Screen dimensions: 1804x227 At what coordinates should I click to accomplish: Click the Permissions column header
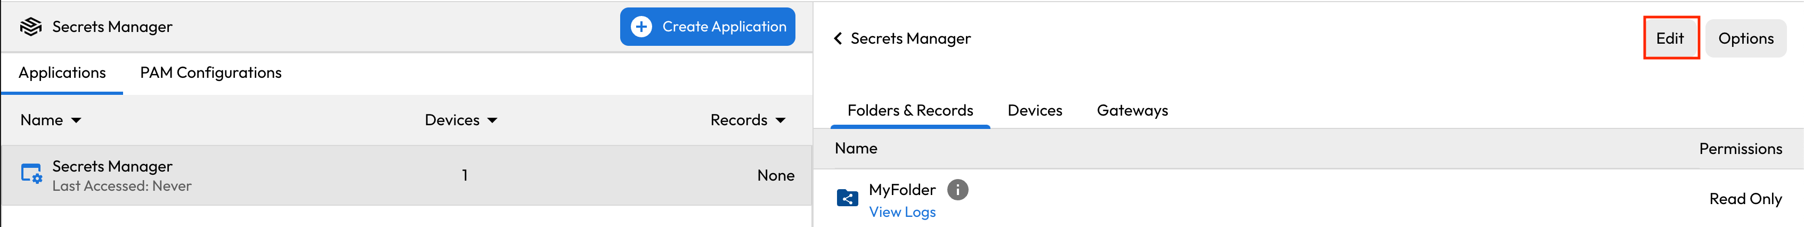point(1740,149)
